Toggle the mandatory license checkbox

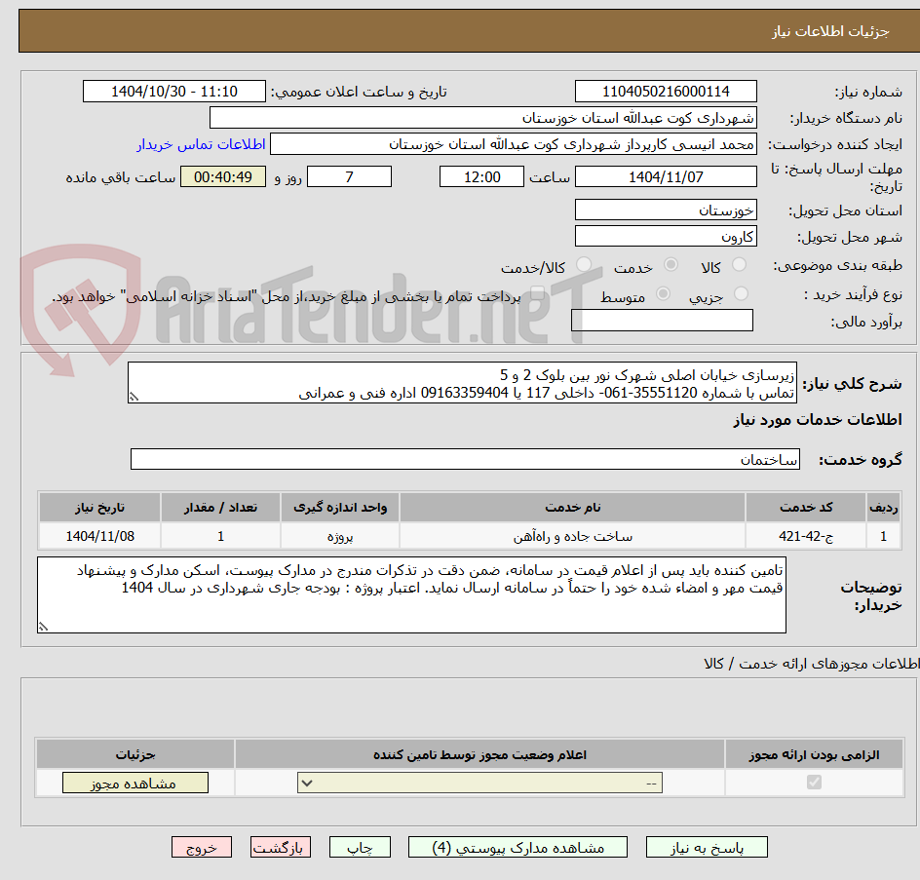[814, 782]
